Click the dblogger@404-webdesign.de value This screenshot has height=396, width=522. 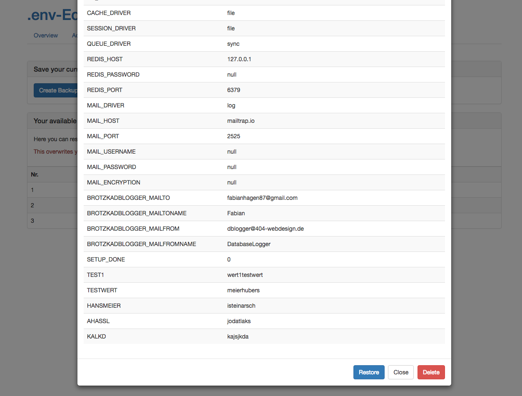[265, 229]
